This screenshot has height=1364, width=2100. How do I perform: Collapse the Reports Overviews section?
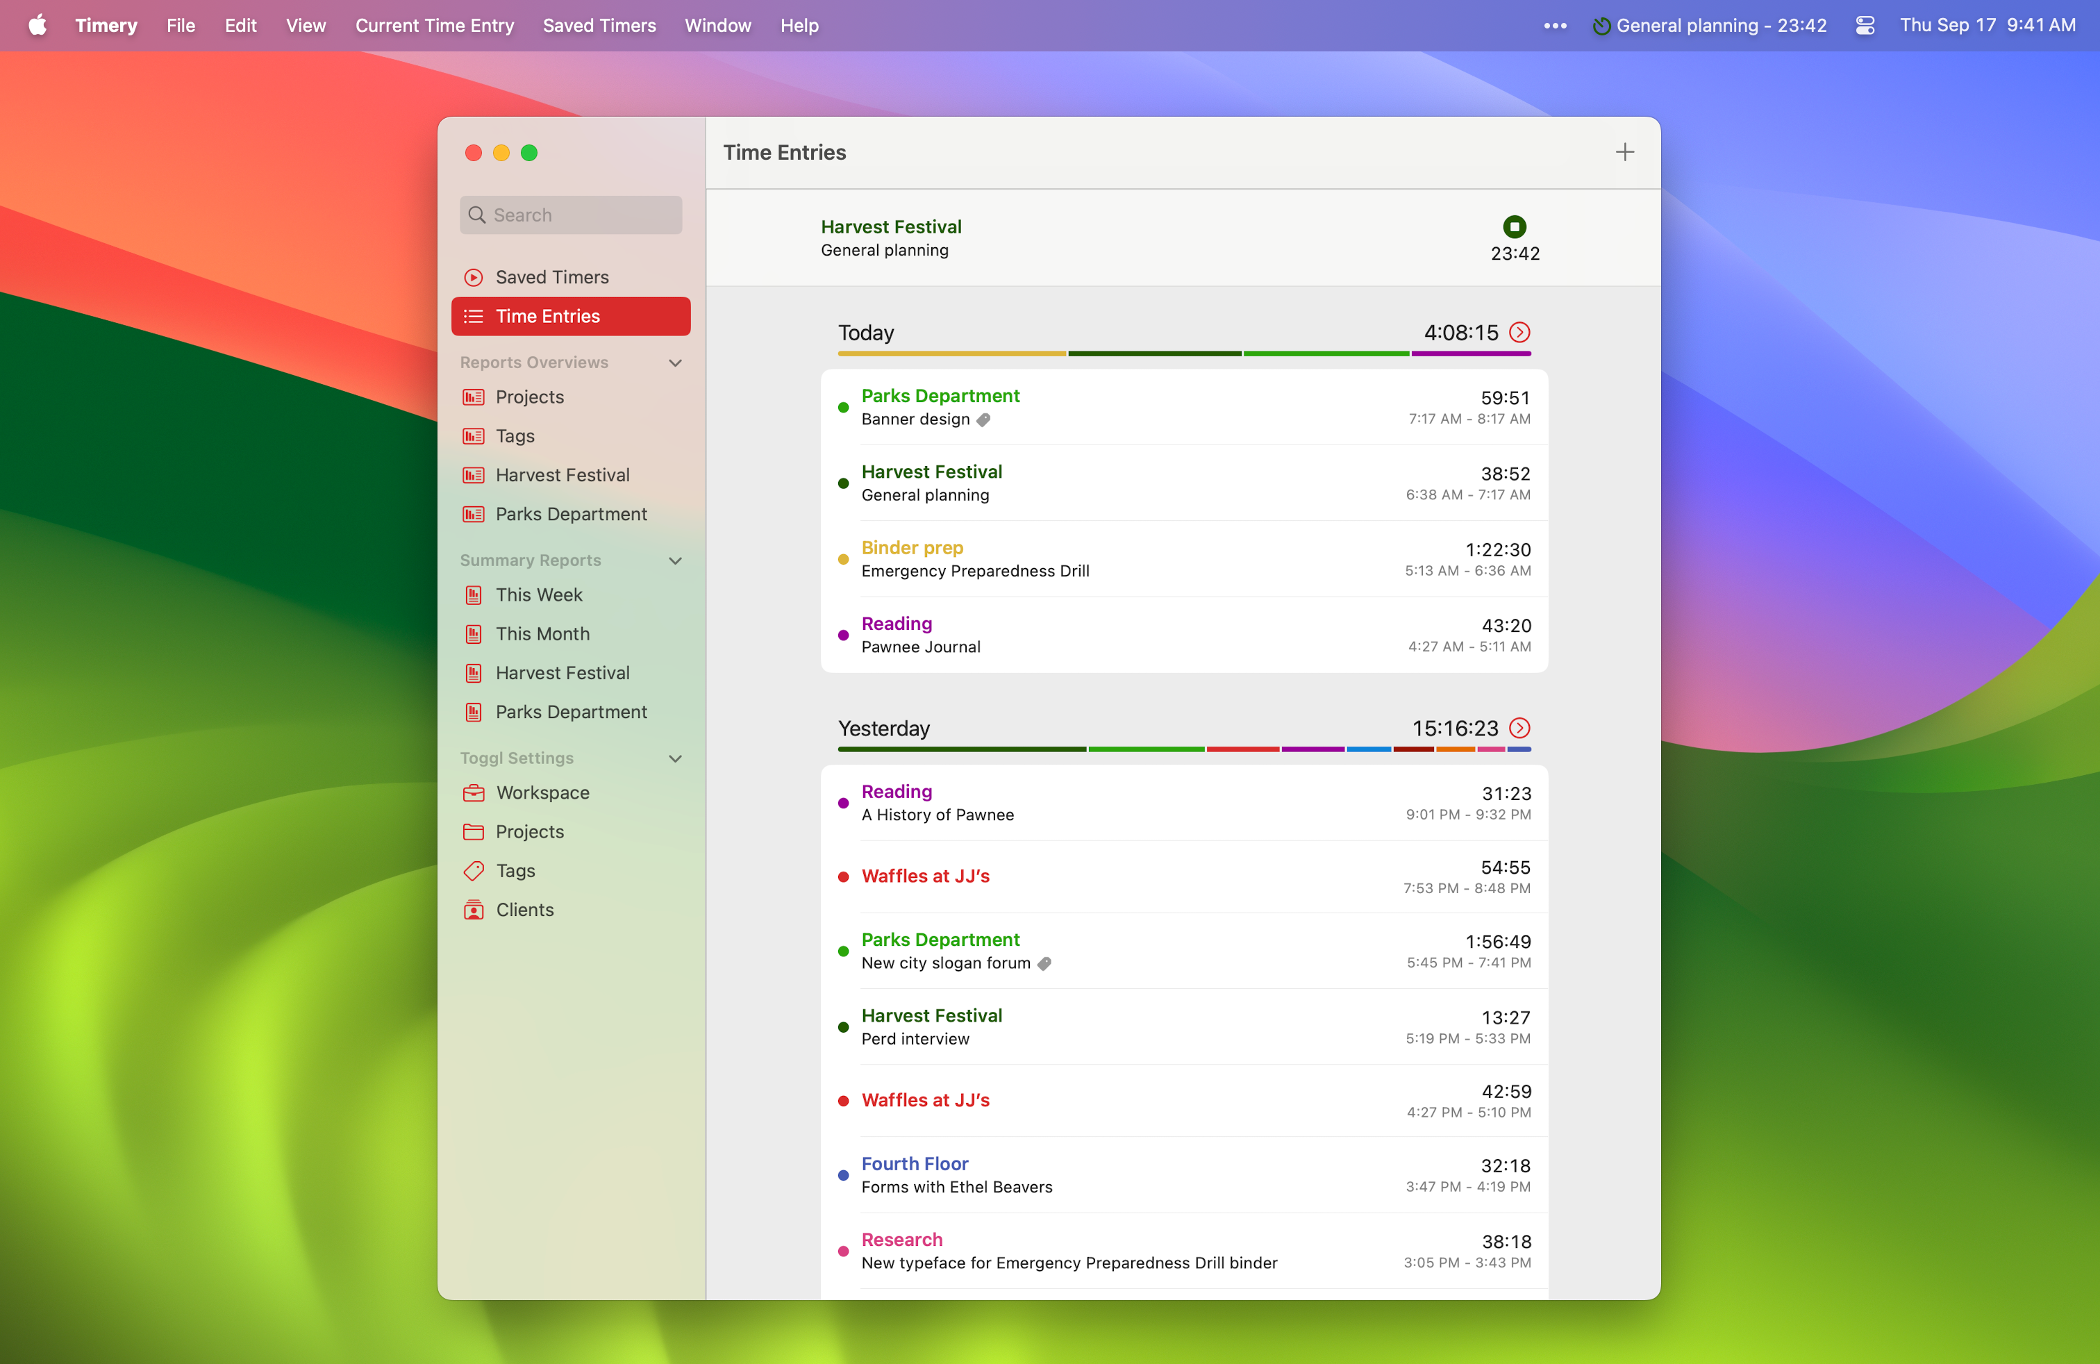click(675, 363)
